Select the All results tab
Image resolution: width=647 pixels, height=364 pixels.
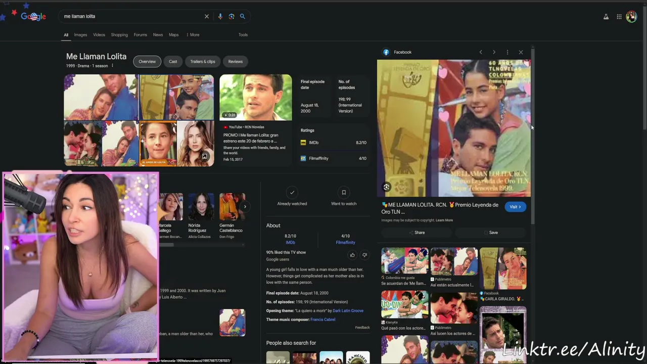66,35
